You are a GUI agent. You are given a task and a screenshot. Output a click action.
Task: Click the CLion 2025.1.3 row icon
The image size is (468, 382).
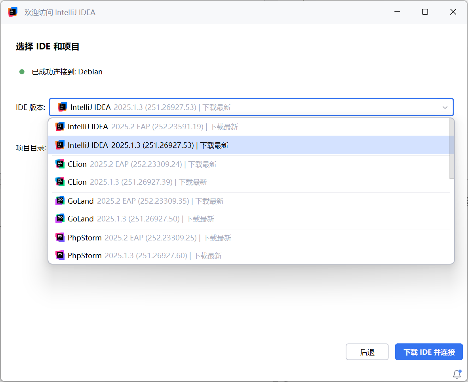60,182
